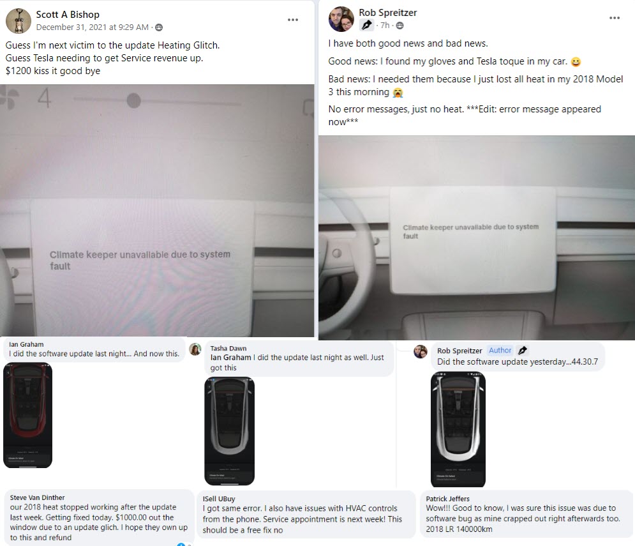Click the public globe icon beside 7h
Image resolution: width=635 pixels, height=546 pixels.
click(400, 26)
